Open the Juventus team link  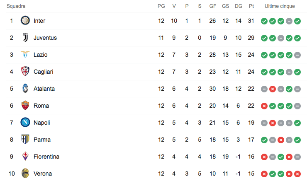coord(45,38)
